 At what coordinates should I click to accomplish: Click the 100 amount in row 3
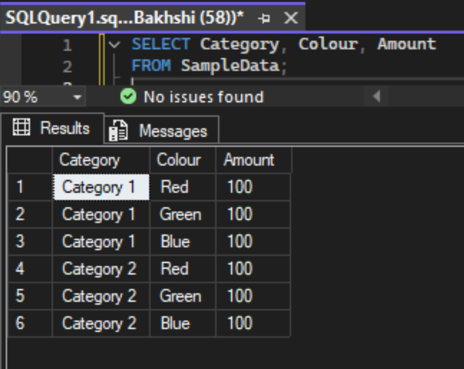click(253, 242)
